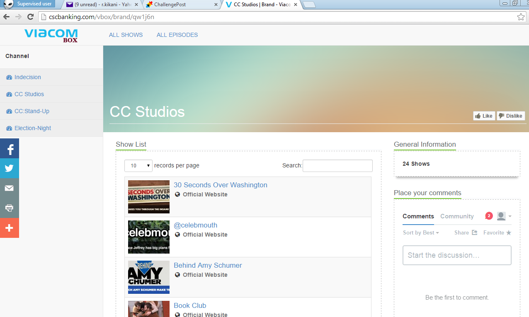Click globe icon under Behind Amy Schumer

[177, 275]
